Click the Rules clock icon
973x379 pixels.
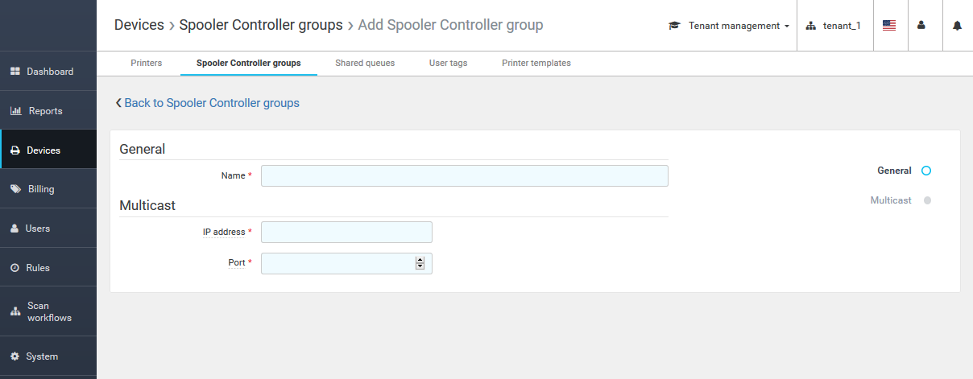point(14,268)
